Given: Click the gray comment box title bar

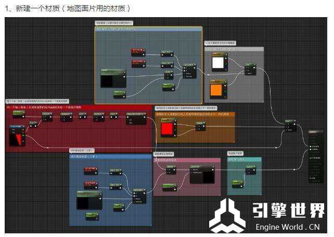Looking at the screenshot, I should pos(234,49).
